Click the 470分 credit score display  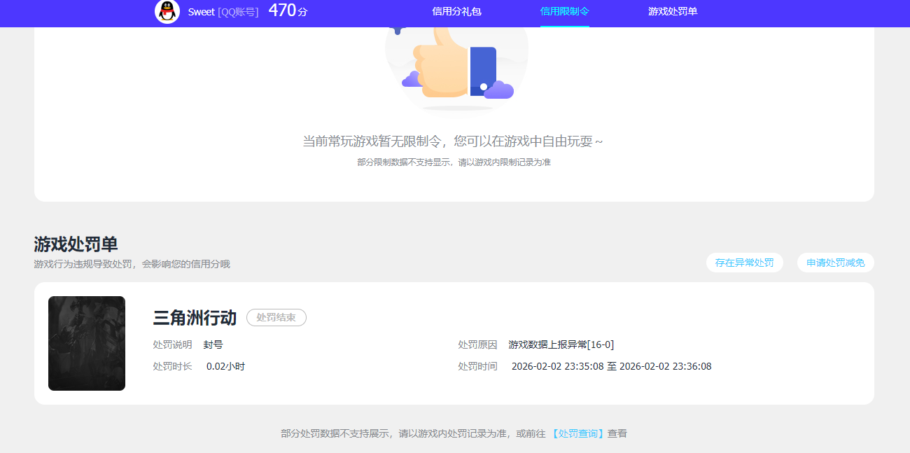point(286,11)
